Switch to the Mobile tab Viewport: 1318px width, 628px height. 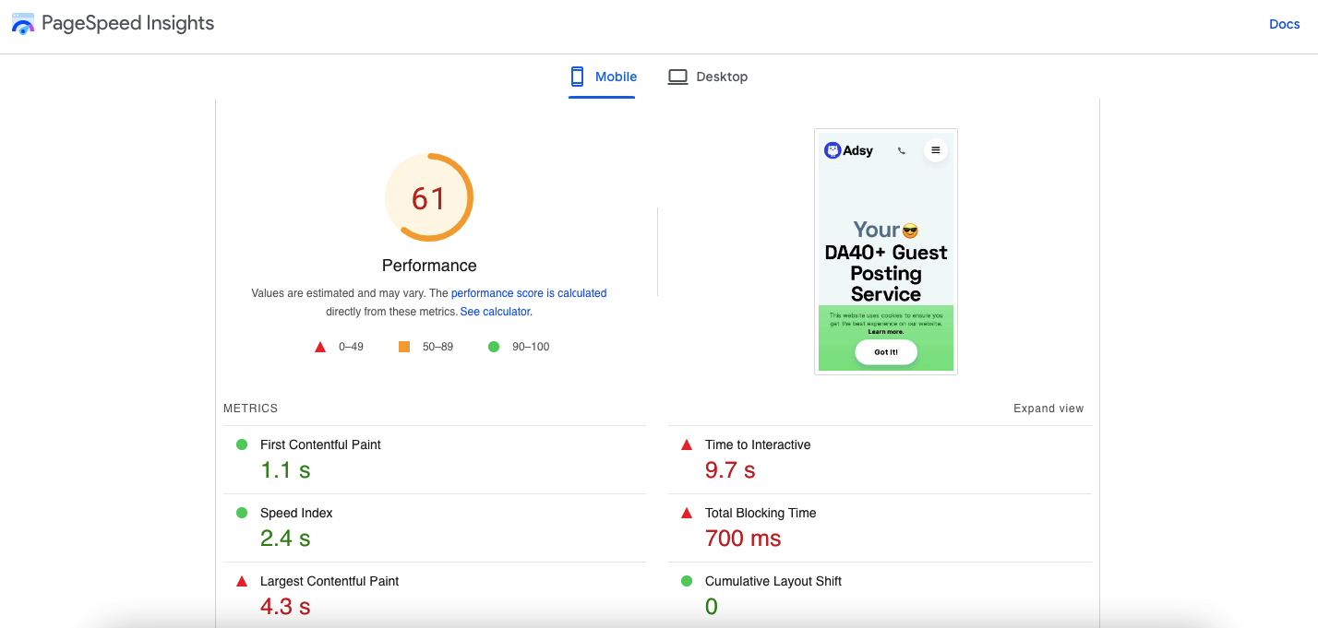(x=603, y=77)
